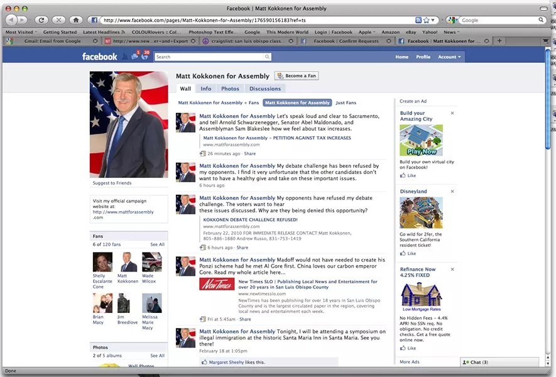Open More Ads link
The image size is (556, 377).
pyautogui.click(x=409, y=362)
